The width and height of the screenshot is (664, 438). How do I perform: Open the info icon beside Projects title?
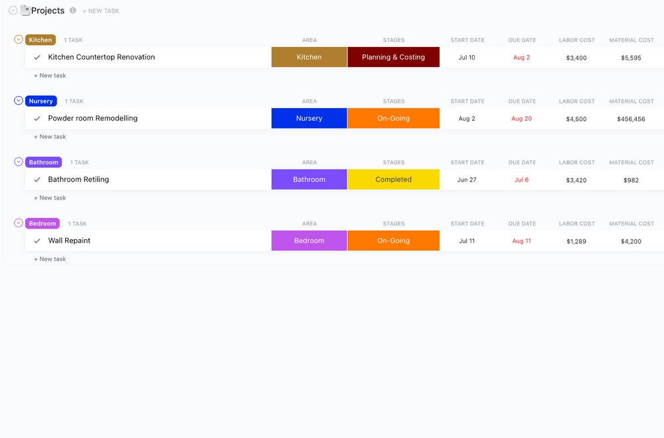pyautogui.click(x=72, y=11)
